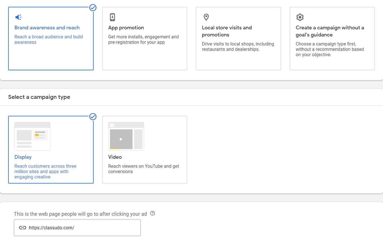This screenshot has width=383, height=242.
Task: Open the help tooltip next to web page text
Action: point(152,213)
